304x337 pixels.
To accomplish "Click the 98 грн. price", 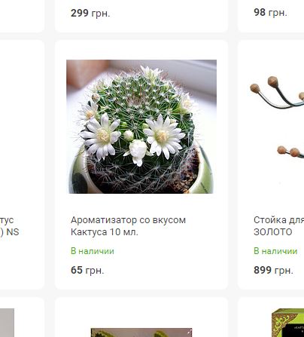I will [270, 12].
